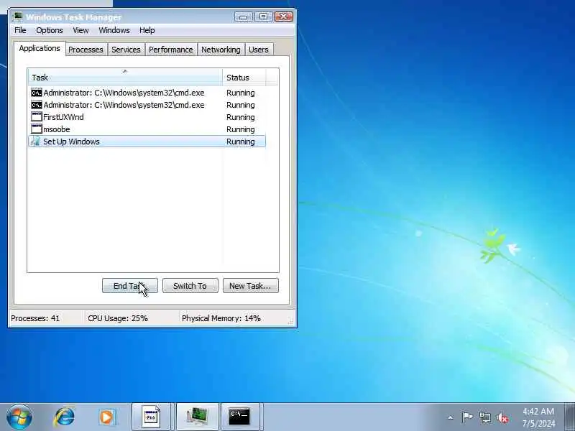This screenshot has height=431, width=575.
Task: Click CPU Usage: 25% in status bar
Action: [x=118, y=318]
